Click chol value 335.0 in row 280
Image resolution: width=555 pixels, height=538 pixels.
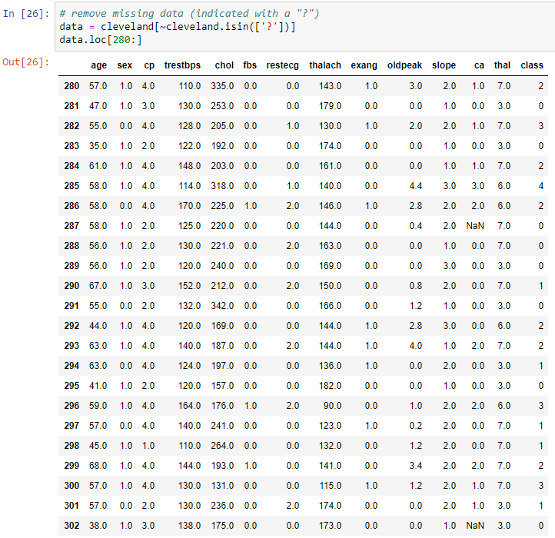click(x=222, y=86)
